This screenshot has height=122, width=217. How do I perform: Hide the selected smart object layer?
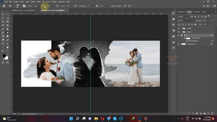[x=179, y=35]
